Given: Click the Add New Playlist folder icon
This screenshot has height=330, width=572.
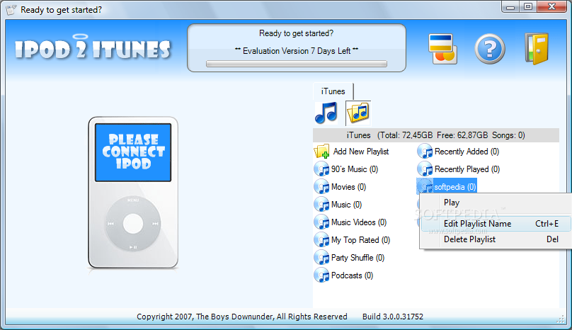Looking at the screenshot, I should 322,152.
